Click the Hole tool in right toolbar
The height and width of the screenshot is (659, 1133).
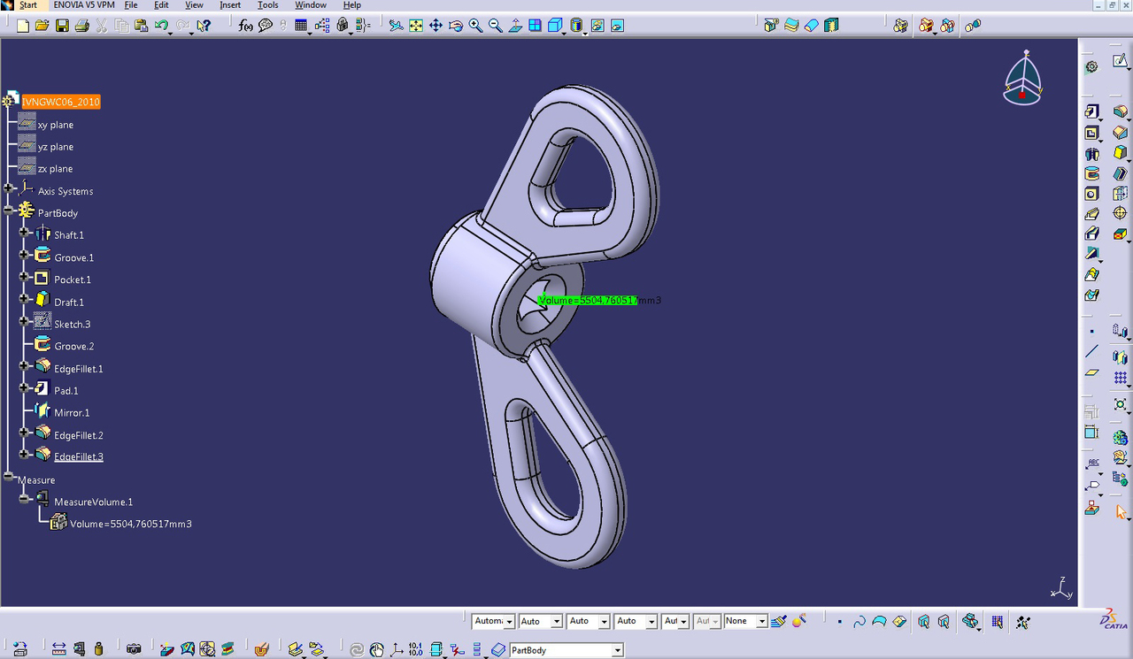tap(1091, 194)
